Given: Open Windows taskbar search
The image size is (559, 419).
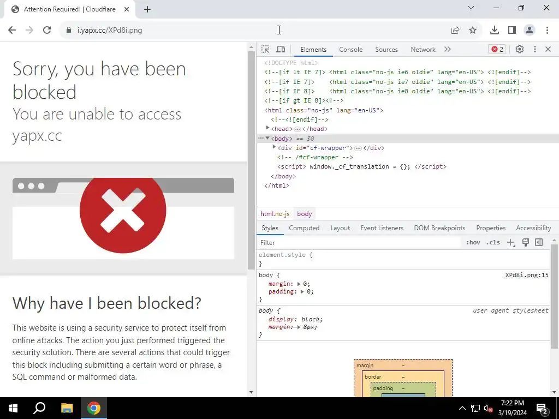Looking at the screenshot, I should 39,408.
